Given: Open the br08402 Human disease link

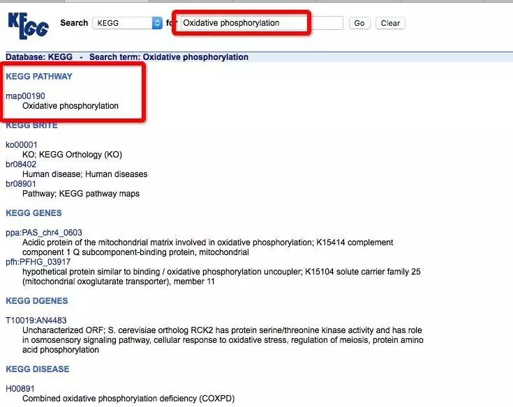Looking at the screenshot, I should tap(21, 164).
